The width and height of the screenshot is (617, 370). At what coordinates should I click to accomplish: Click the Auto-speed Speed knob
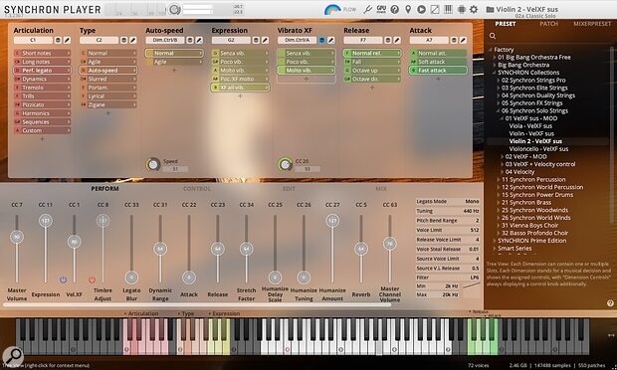click(153, 164)
